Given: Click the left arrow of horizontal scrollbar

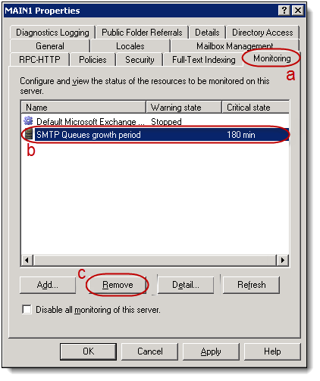Looking at the screenshot, I should (x=27, y=260).
